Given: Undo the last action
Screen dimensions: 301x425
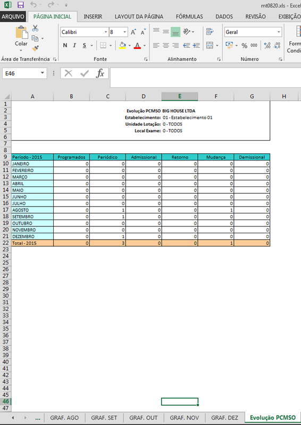Looking at the screenshot, I should pyautogui.click(x=34, y=5).
